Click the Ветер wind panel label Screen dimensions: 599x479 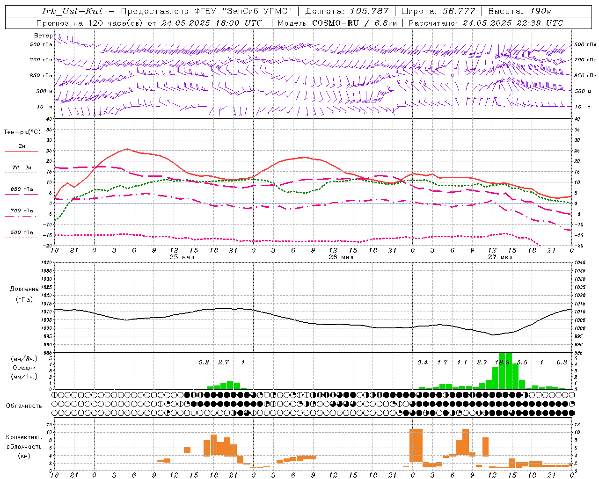tap(43, 36)
